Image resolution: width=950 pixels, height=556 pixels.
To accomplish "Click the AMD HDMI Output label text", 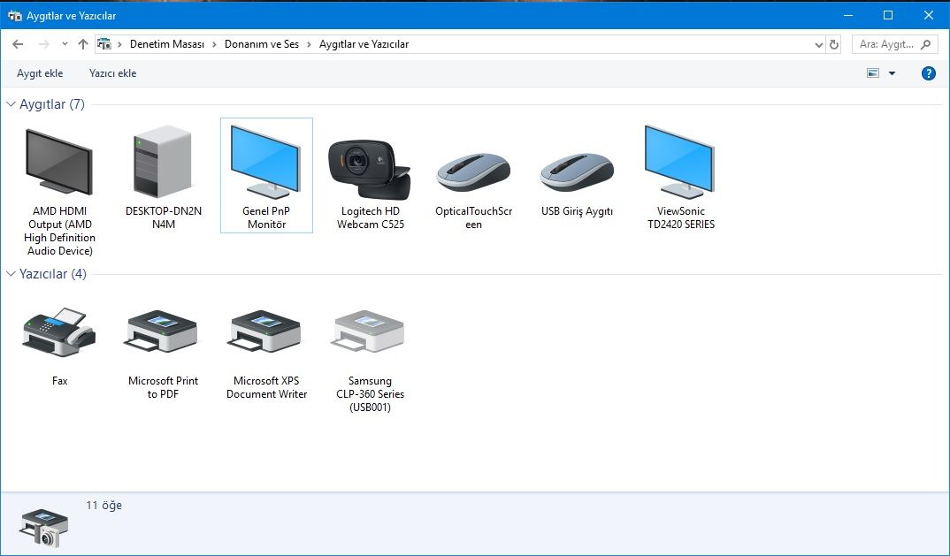I will pyautogui.click(x=59, y=231).
